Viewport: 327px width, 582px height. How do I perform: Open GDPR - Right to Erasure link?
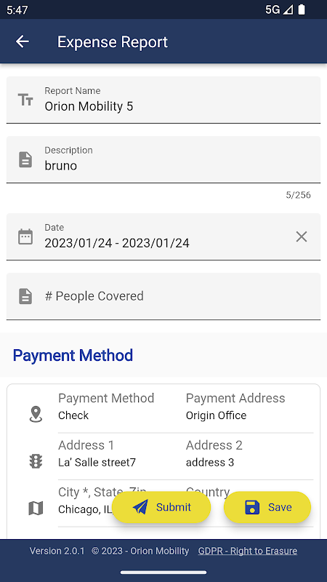(x=248, y=551)
